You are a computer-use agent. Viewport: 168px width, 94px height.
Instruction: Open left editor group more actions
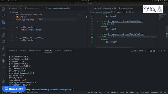[x=84, y=8]
